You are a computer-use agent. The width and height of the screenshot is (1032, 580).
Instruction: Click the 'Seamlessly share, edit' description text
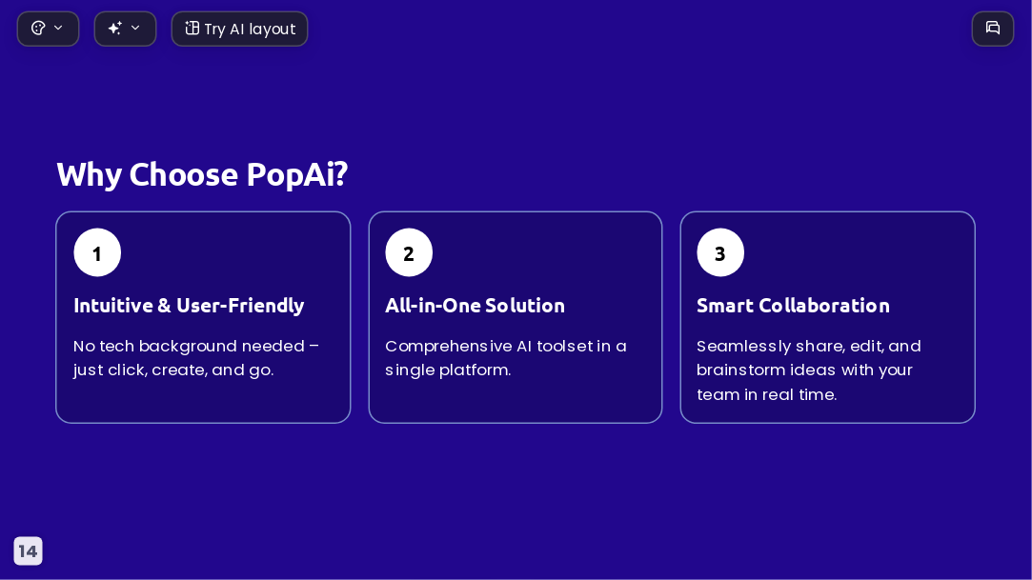[x=809, y=370]
